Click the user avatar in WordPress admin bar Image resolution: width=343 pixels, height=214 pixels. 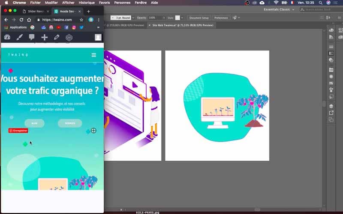tap(98, 37)
